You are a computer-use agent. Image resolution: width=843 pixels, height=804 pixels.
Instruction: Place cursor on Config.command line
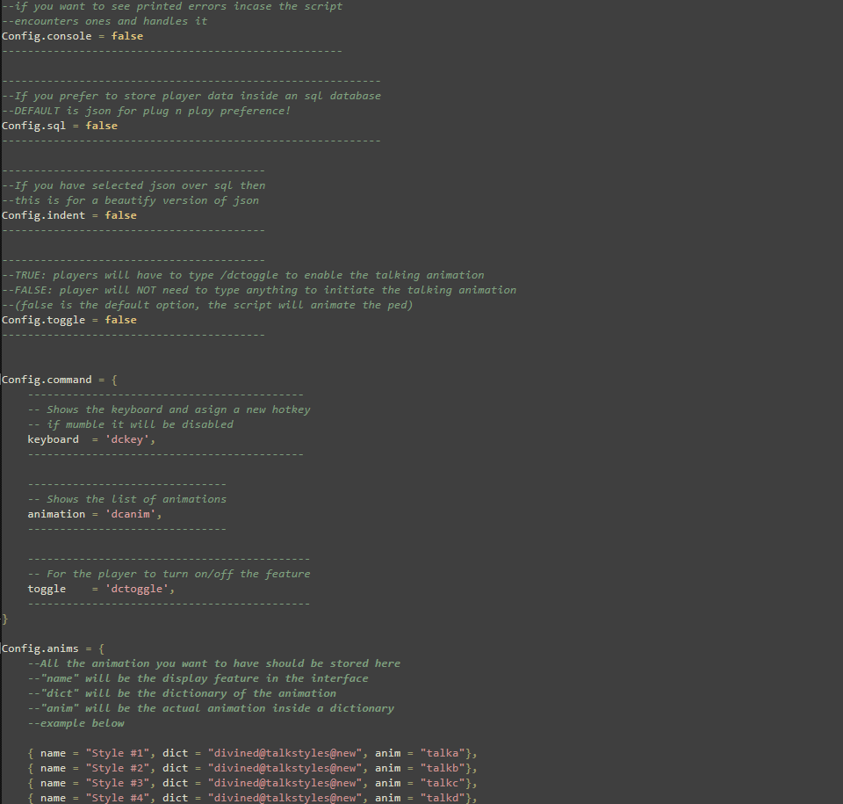point(59,380)
